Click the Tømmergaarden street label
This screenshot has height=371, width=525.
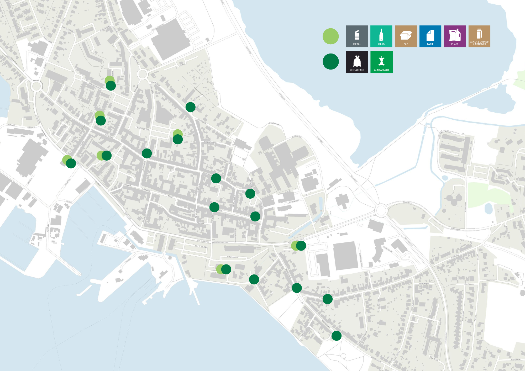pyautogui.click(x=95, y=85)
